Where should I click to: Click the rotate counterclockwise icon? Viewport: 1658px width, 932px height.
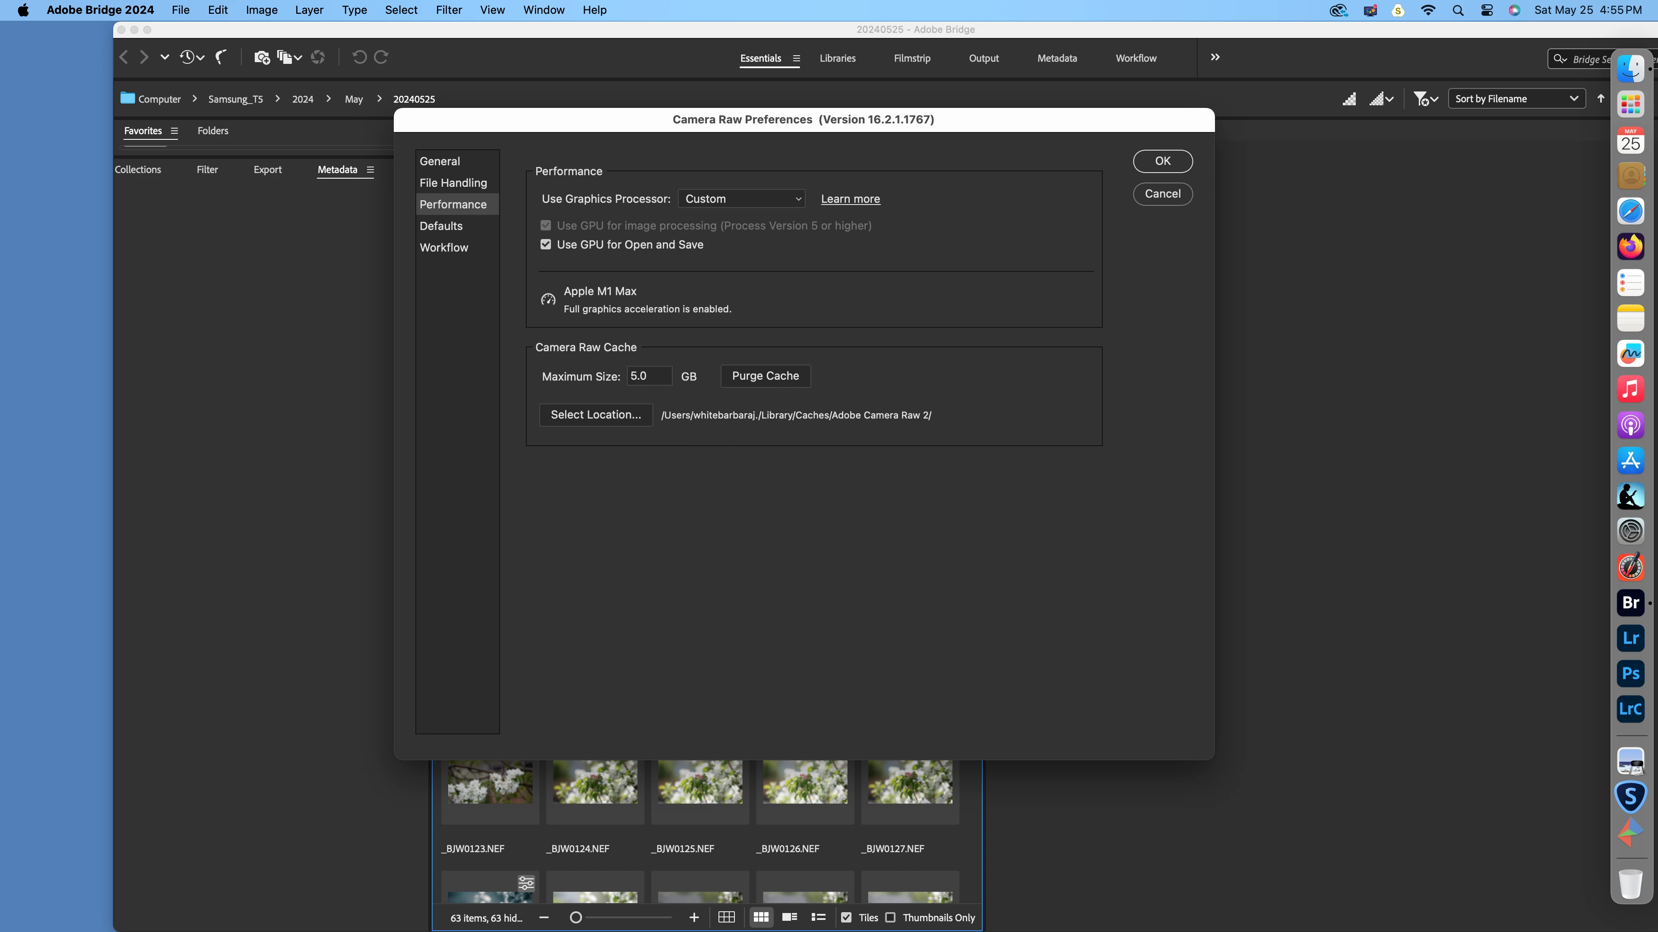(359, 57)
